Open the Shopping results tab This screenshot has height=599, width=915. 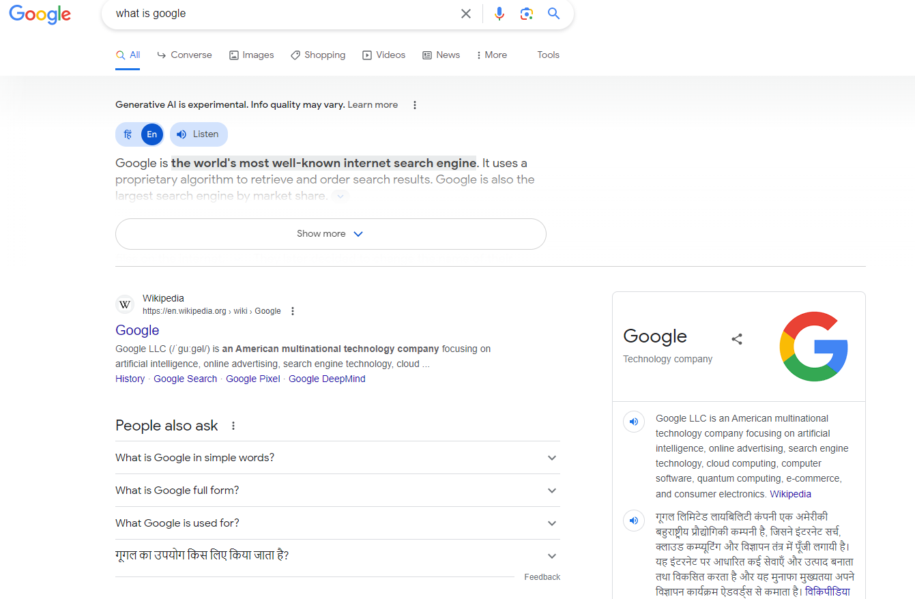[x=318, y=55]
